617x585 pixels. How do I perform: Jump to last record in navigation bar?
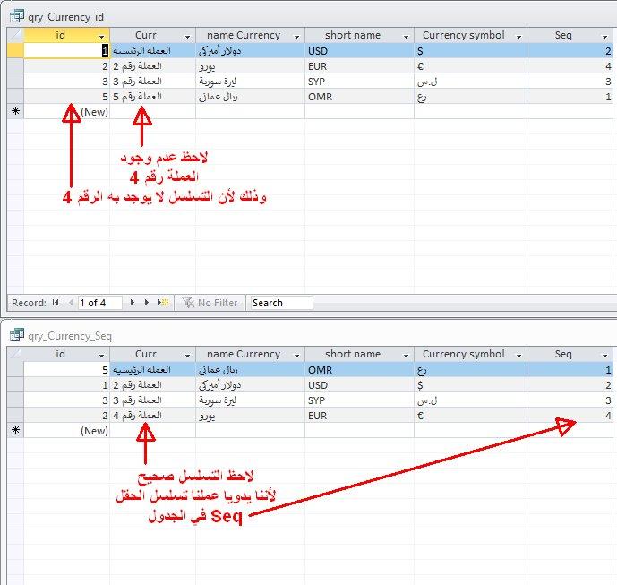(x=147, y=303)
